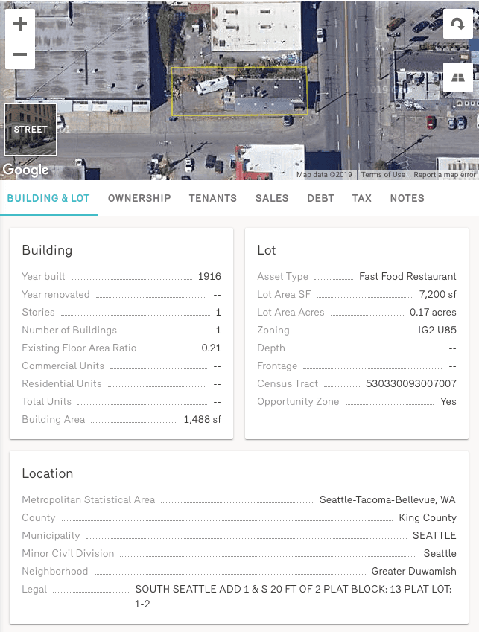Rotate the map with the rotate icon
Viewport: 479px width, 632px height.
click(457, 24)
